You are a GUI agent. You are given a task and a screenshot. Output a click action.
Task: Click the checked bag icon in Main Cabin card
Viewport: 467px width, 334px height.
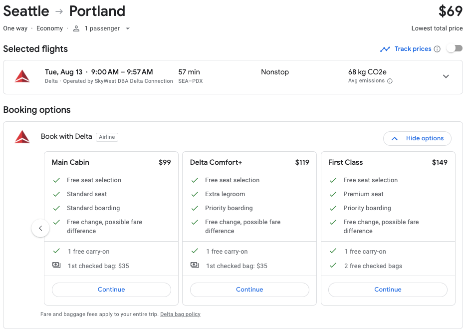pyautogui.click(x=56, y=265)
